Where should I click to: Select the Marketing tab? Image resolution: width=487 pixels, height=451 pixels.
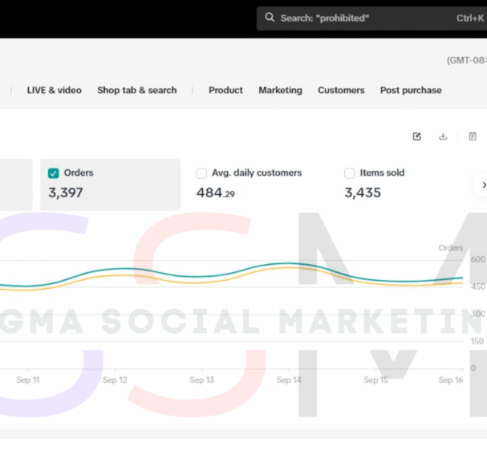[x=280, y=91]
